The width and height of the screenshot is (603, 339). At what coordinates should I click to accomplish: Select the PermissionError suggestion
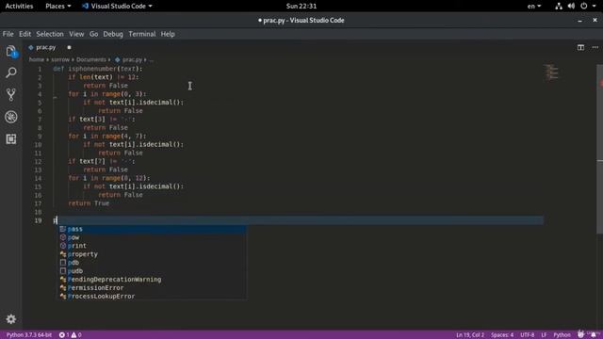click(153, 288)
